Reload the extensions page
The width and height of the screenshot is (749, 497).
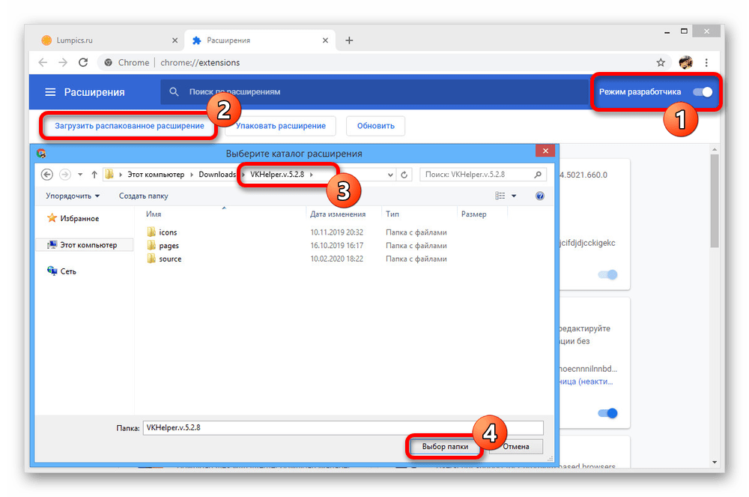point(83,63)
